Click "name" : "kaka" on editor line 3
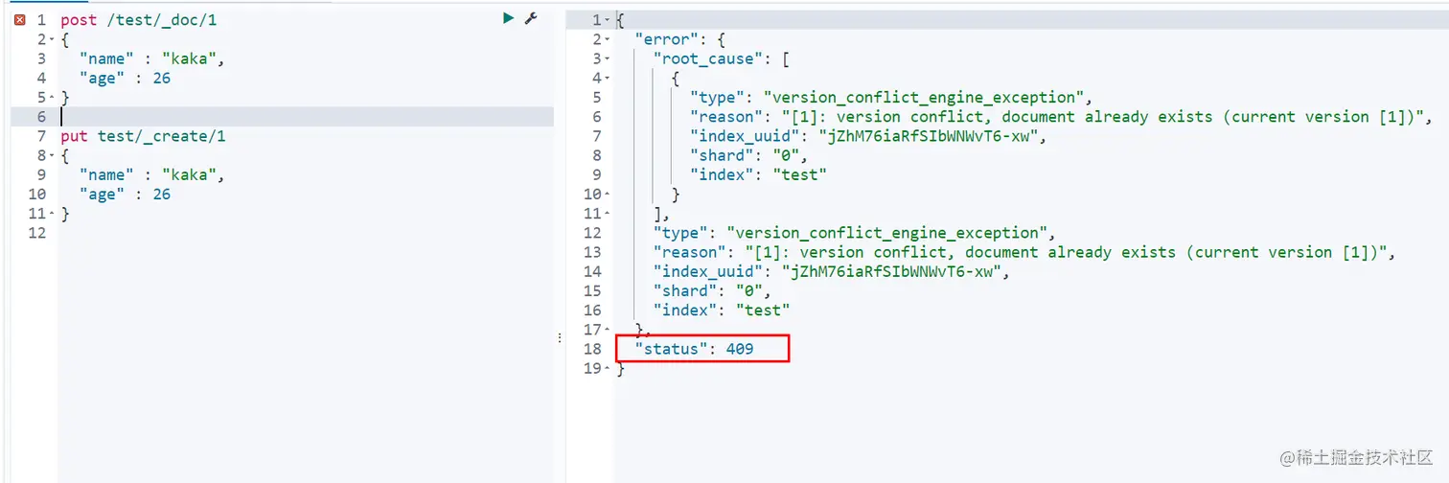The image size is (1449, 483). (x=151, y=58)
